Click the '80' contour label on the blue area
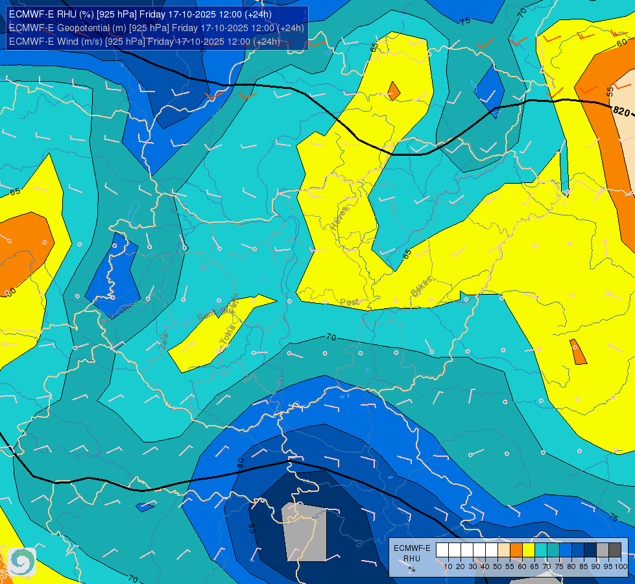This screenshot has width=635, height=584. [241, 463]
